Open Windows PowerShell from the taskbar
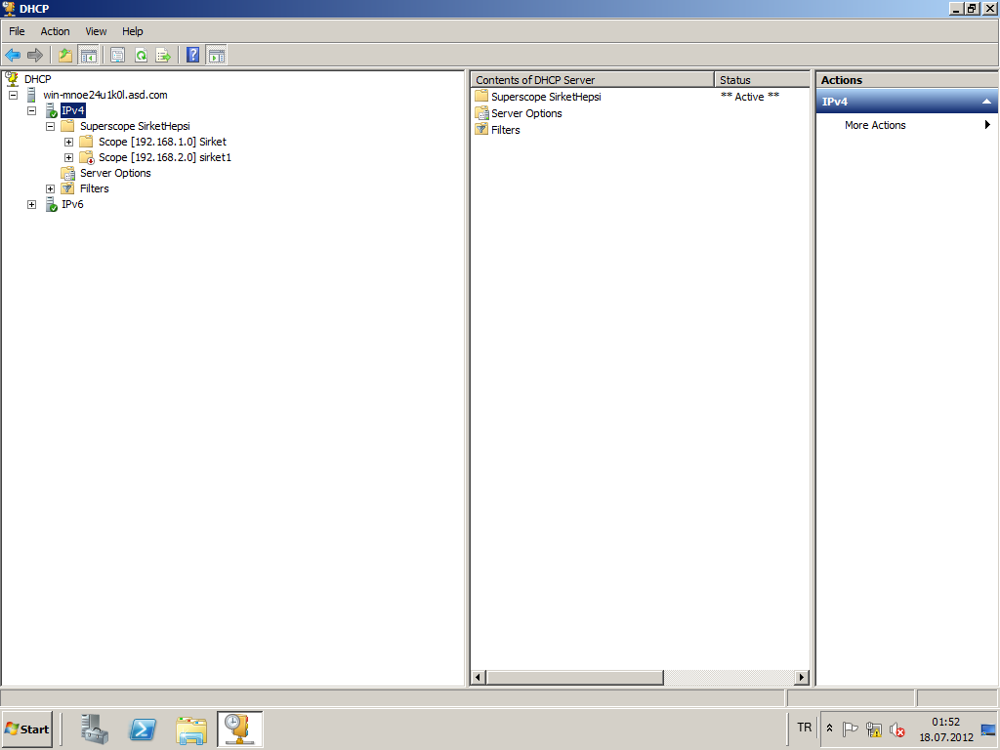Viewport: 1000px width, 750px height. pos(143,729)
